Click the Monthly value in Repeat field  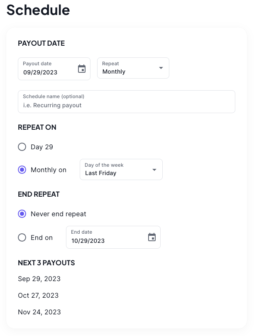tap(114, 72)
